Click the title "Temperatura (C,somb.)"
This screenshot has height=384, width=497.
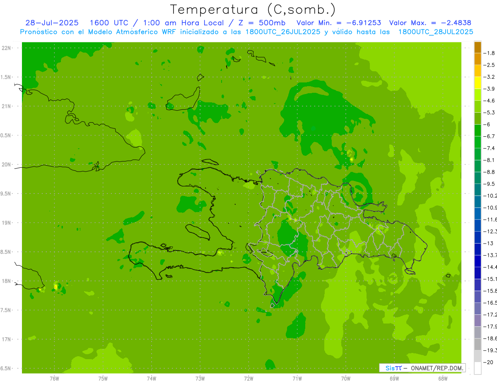[253, 10]
